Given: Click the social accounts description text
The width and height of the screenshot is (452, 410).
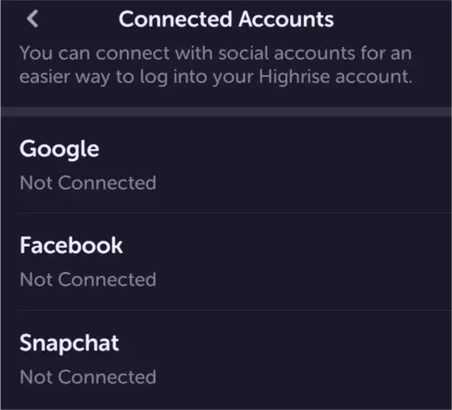Looking at the screenshot, I should point(216,65).
